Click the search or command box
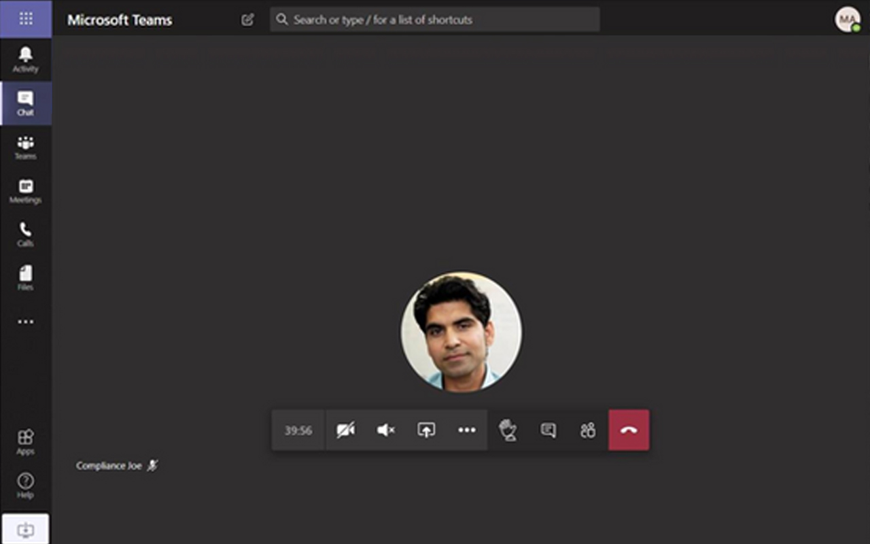870x544 pixels. [x=435, y=20]
